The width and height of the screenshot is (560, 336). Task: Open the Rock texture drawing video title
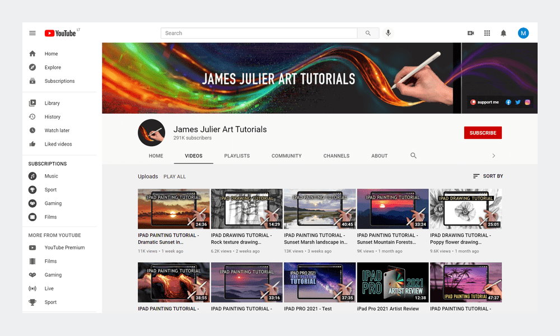(x=241, y=239)
